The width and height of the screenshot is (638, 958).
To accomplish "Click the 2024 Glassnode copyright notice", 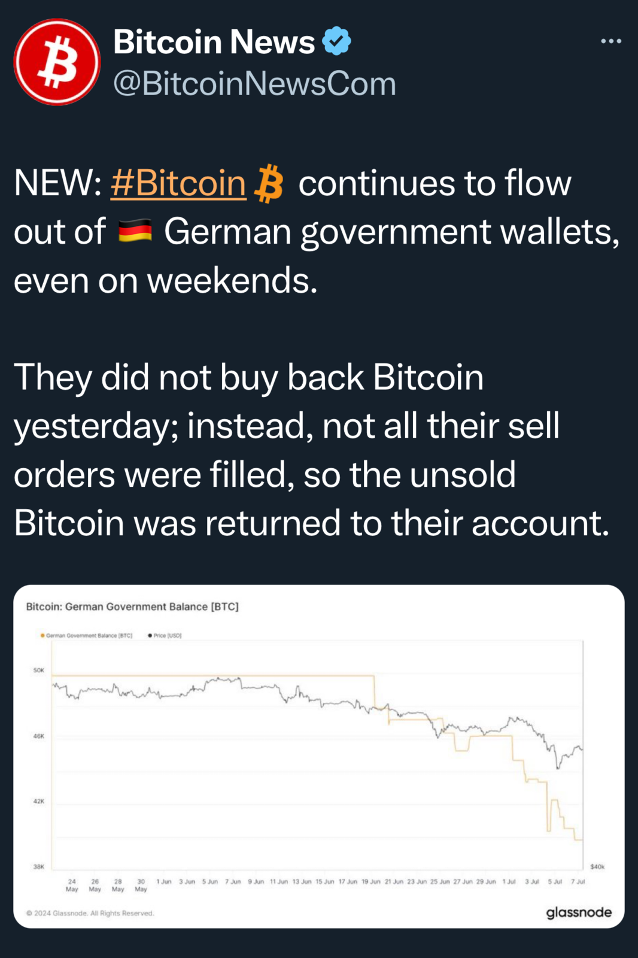I will (90, 913).
